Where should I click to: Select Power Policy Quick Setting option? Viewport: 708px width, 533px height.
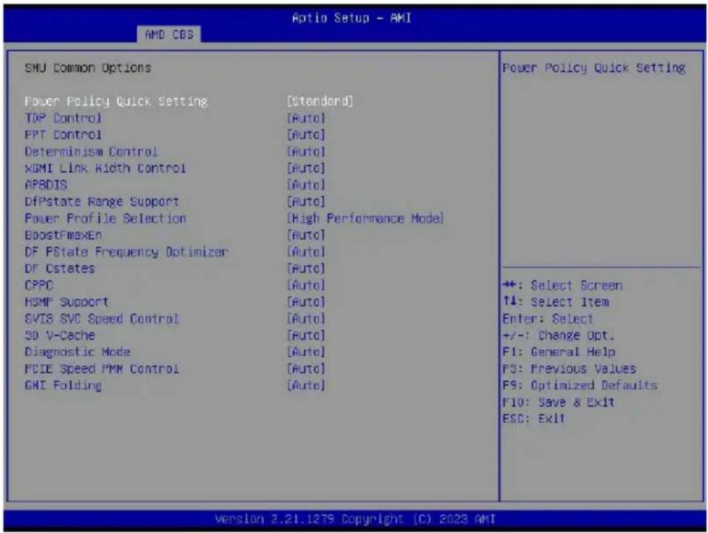(116, 101)
